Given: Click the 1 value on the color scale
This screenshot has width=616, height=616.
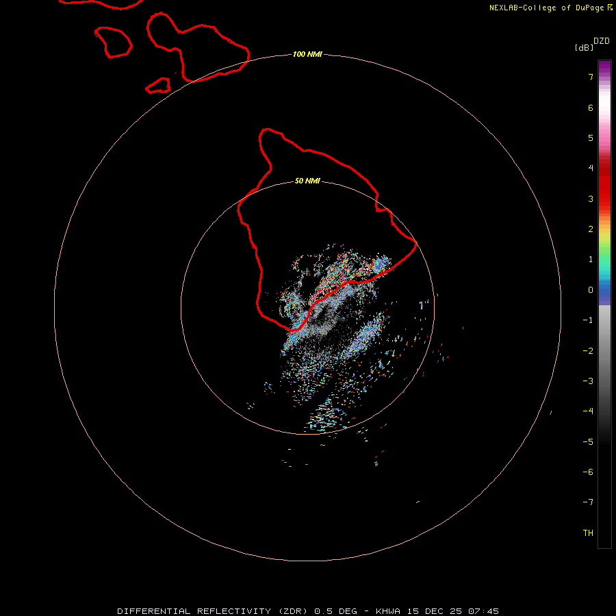Looking at the screenshot, I should 591,259.
